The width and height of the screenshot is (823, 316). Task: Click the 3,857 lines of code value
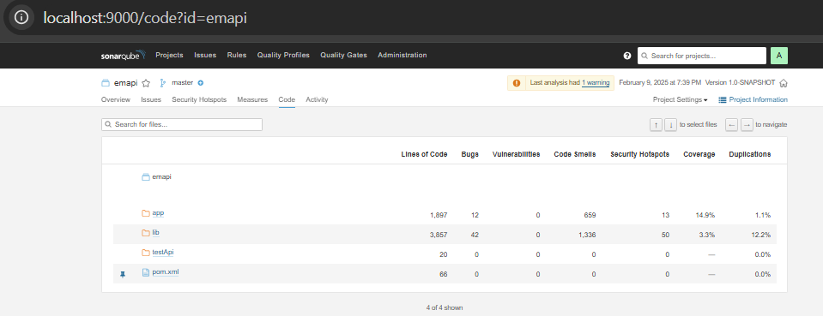click(x=439, y=235)
